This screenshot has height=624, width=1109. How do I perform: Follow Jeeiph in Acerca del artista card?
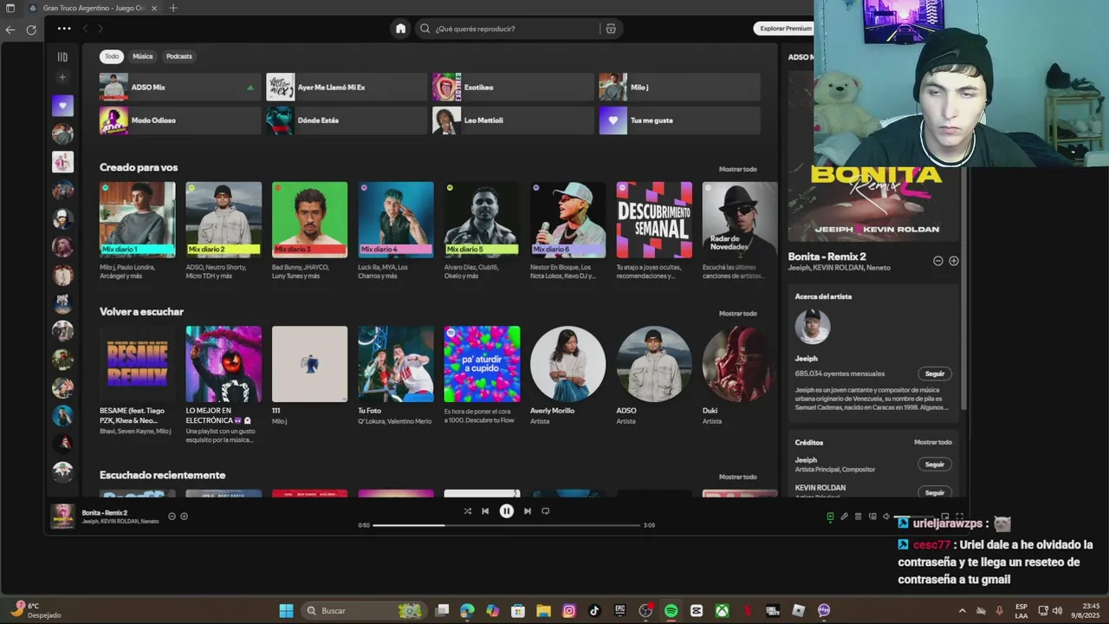(935, 374)
